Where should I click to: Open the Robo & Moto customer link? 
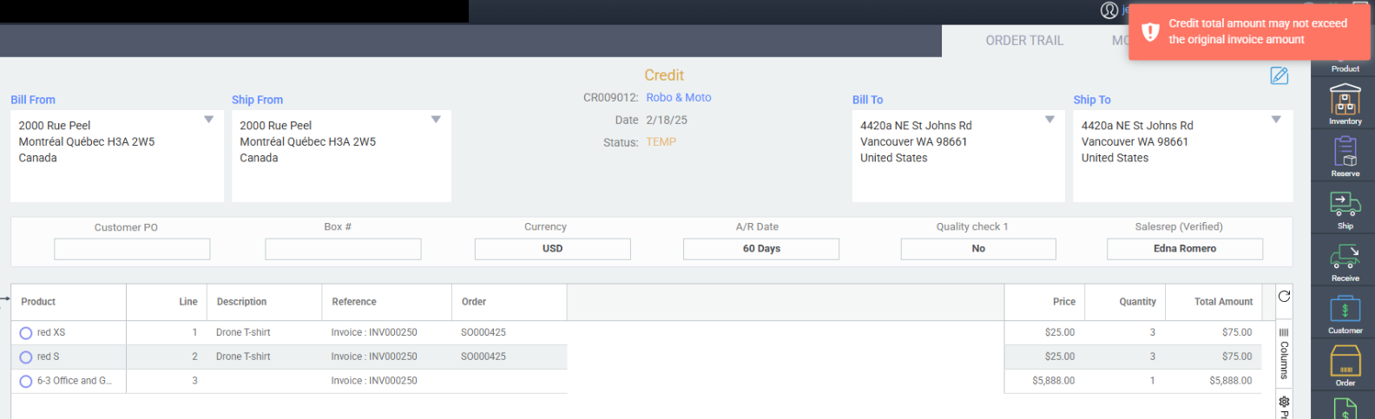[679, 98]
